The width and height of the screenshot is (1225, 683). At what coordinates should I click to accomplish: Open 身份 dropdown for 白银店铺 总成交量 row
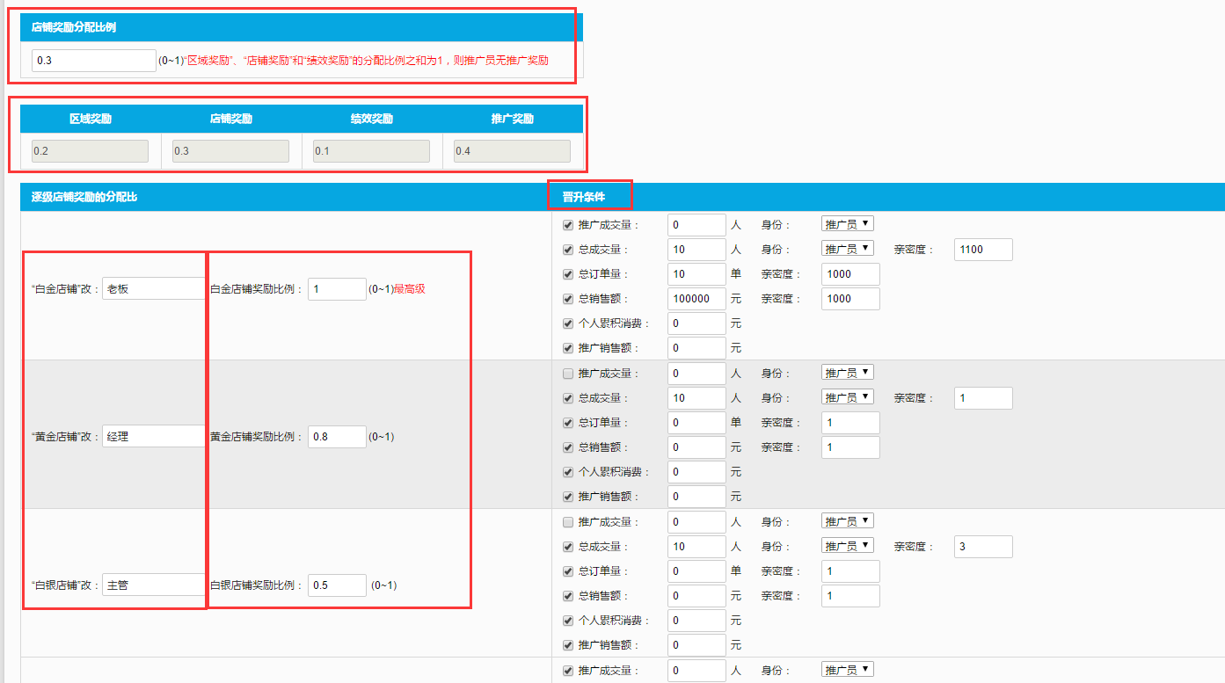[x=847, y=546]
